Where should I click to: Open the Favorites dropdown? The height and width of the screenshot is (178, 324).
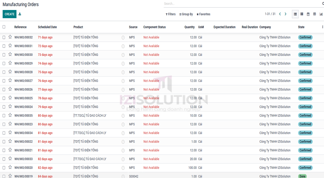pyautogui.click(x=203, y=14)
